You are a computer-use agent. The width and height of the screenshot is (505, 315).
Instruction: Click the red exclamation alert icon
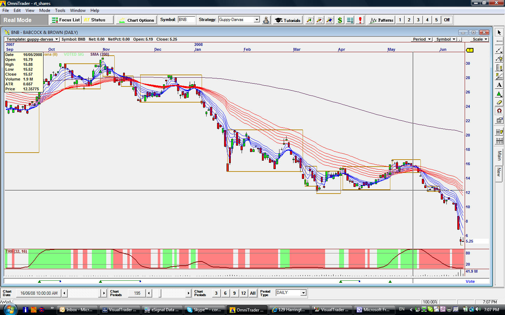[x=360, y=20]
